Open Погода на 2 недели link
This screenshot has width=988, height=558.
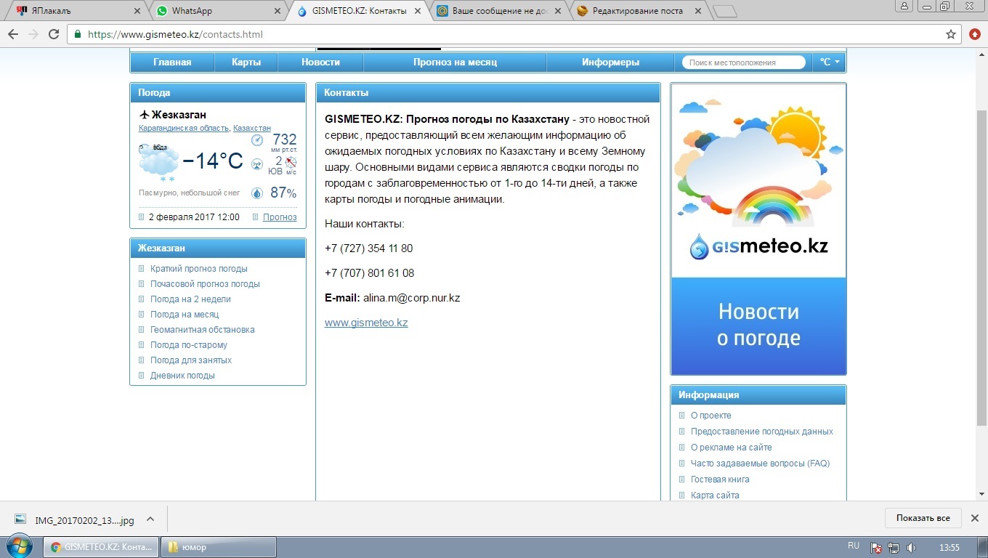(190, 299)
